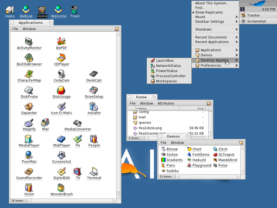Image resolution: width=277 pixels, height=208 pixels.
Task: Select the BeBook desktop icon
Action: (26, 12)
